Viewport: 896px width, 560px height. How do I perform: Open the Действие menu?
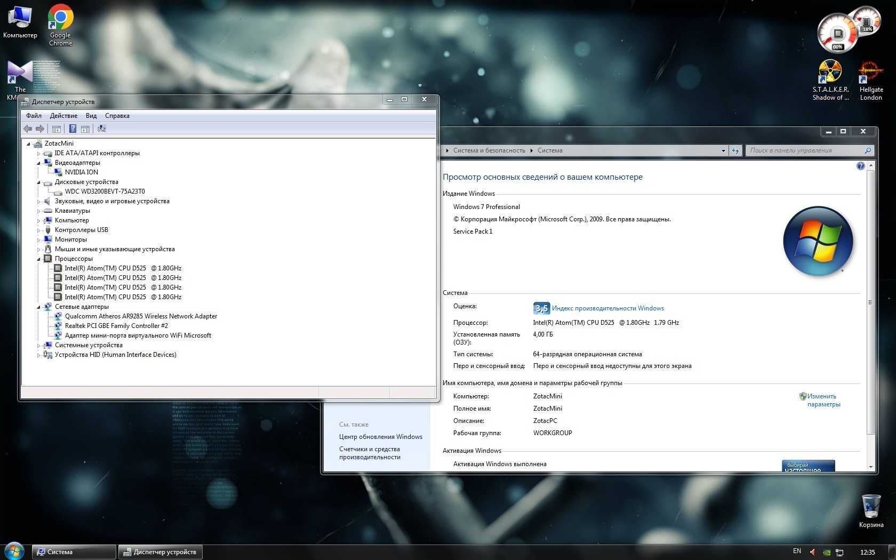pos(63,116)
